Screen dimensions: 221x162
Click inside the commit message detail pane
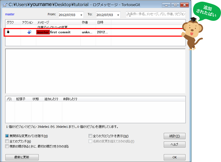point(95,71)
